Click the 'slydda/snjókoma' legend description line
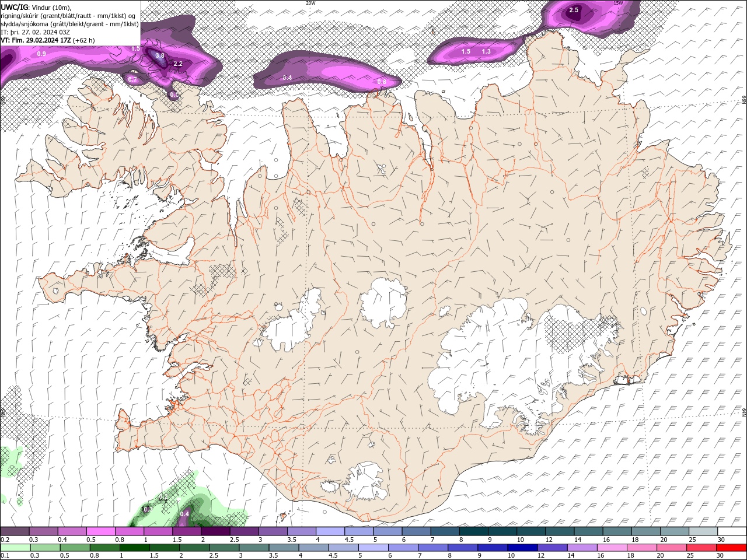The width and height of the screenshot is (747, 560). coord(69,24)
